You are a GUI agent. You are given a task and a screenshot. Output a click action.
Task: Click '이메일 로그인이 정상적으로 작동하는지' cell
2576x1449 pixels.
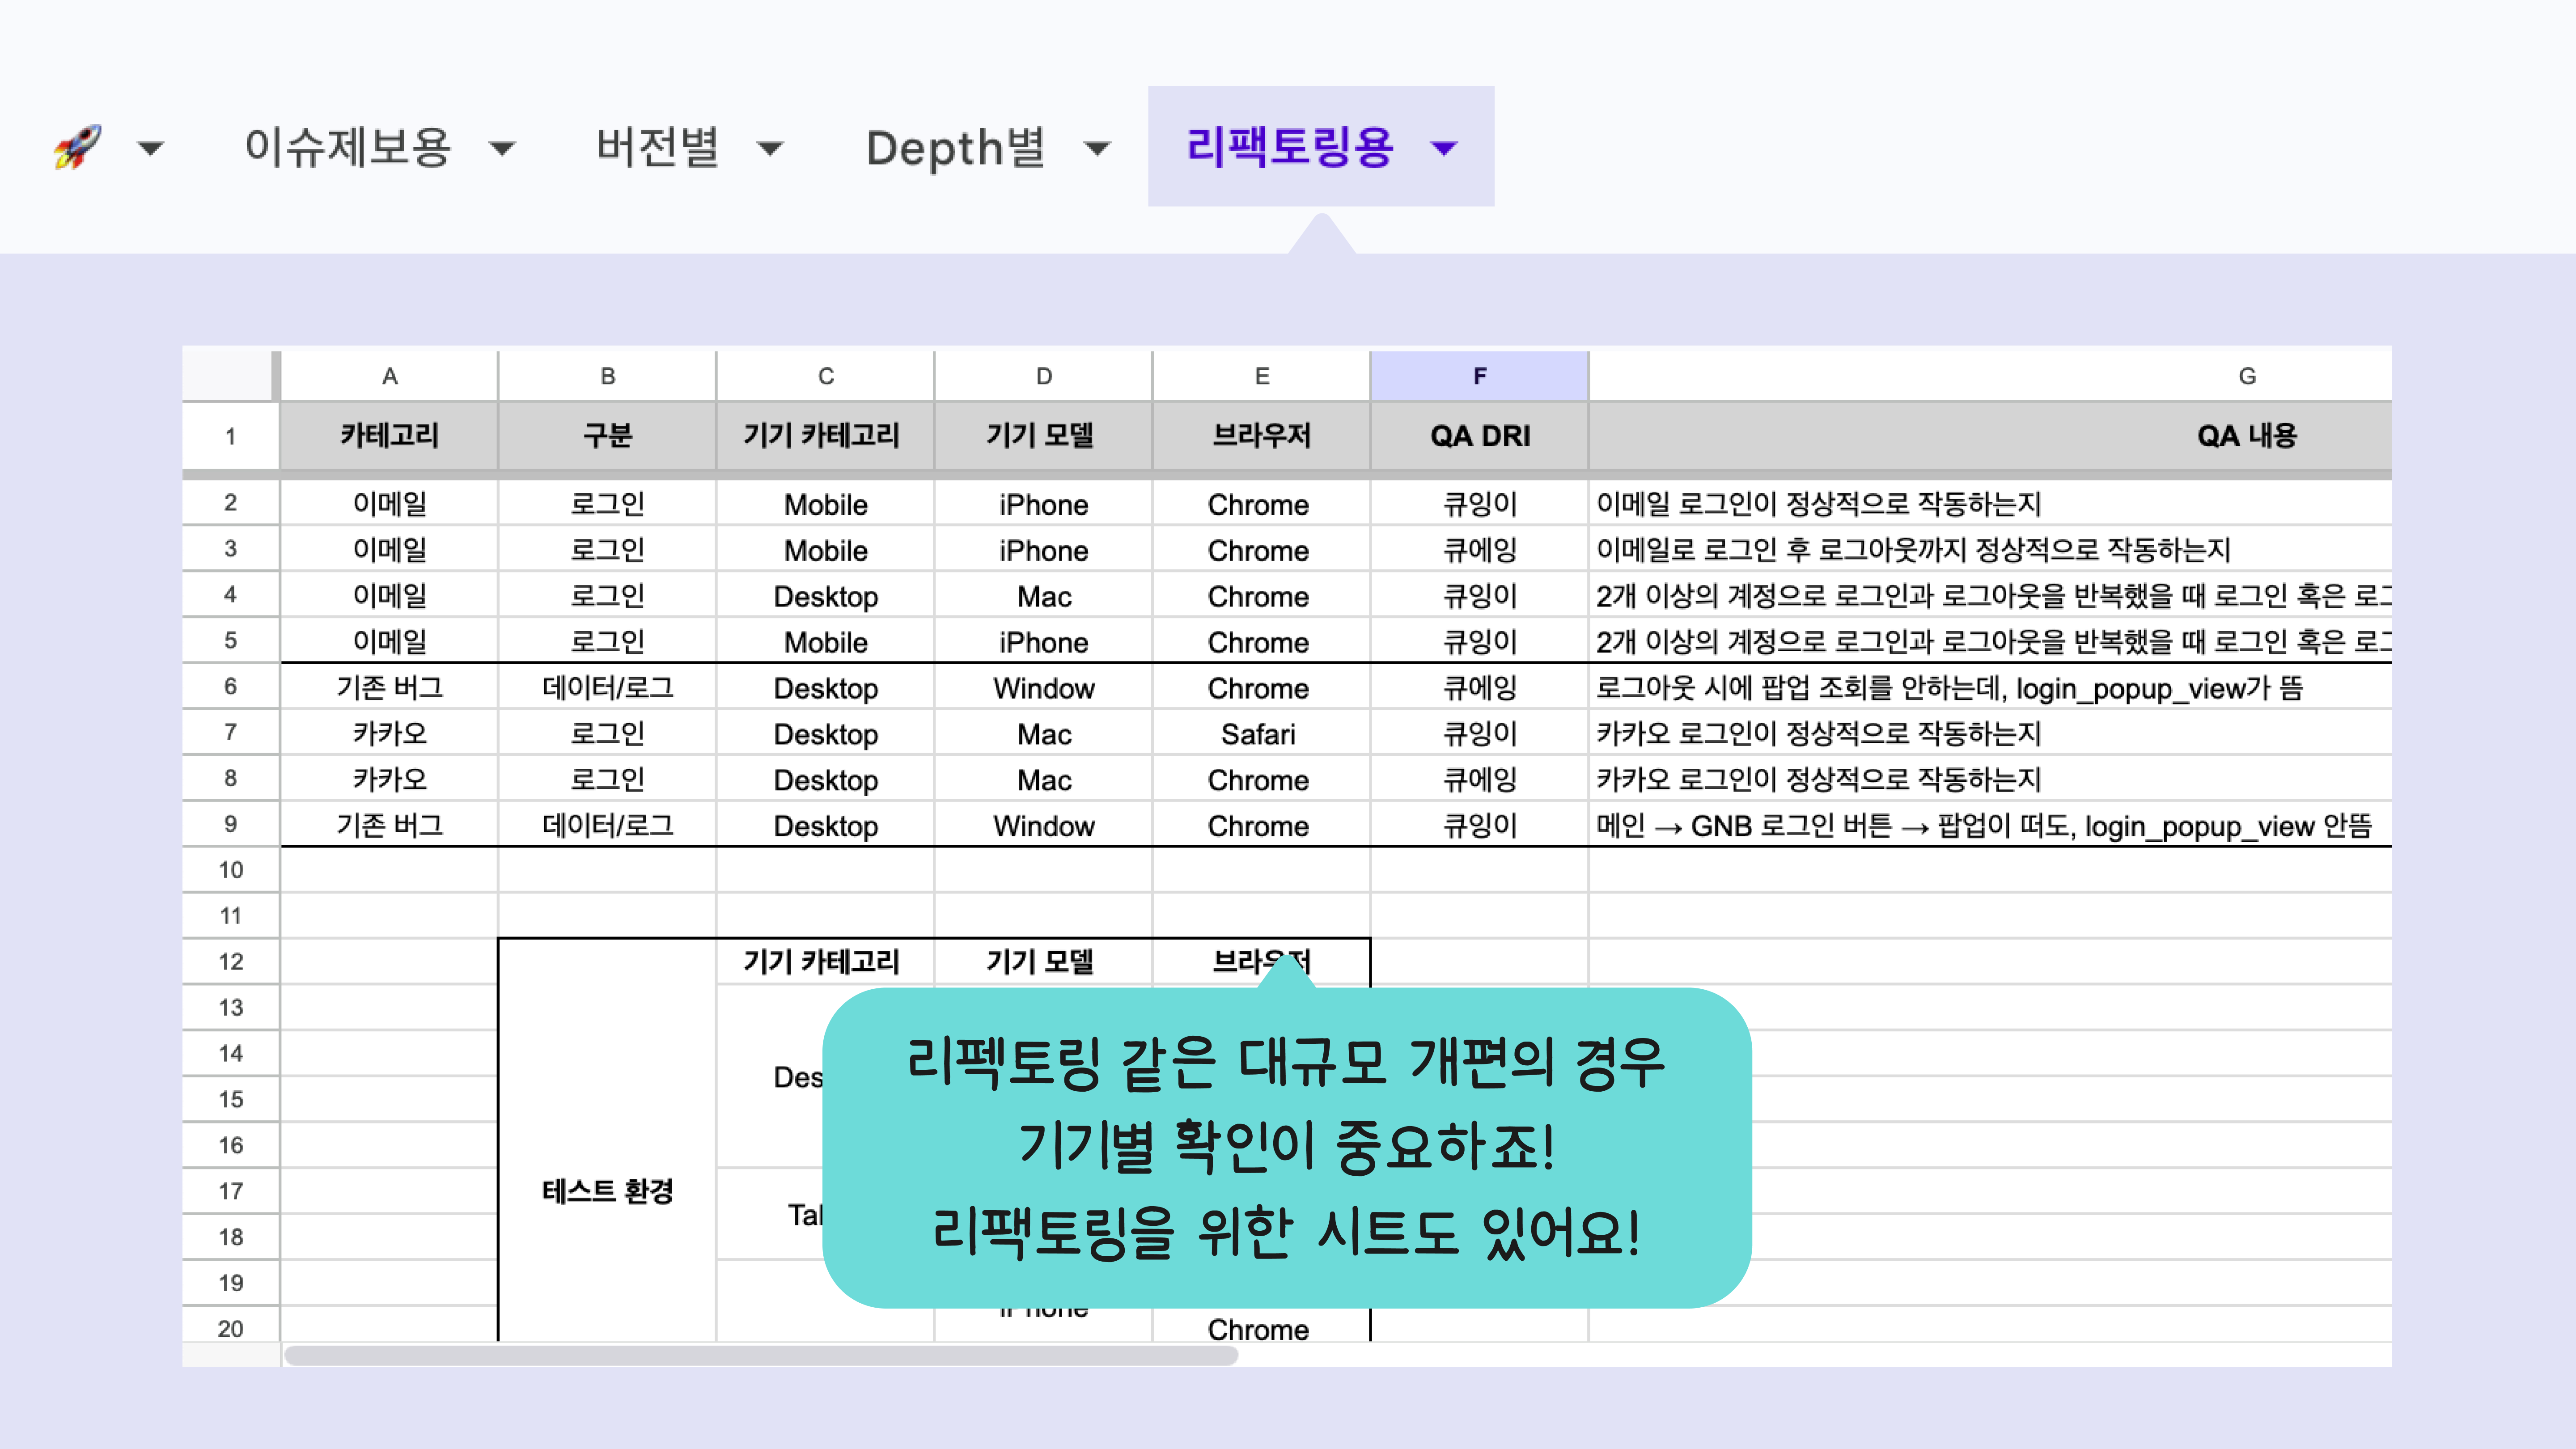(1990, 504)
